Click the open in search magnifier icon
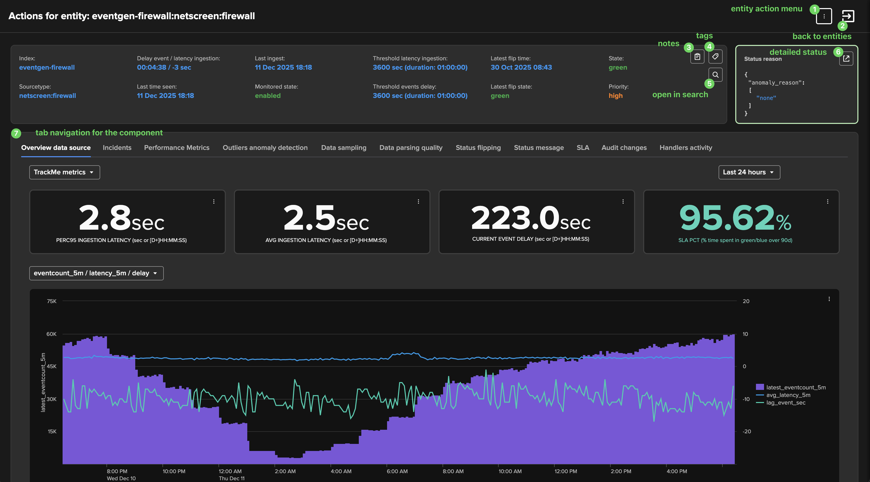Image resolution: width=870 pixels, height=482 pixels. pos(715,75)
